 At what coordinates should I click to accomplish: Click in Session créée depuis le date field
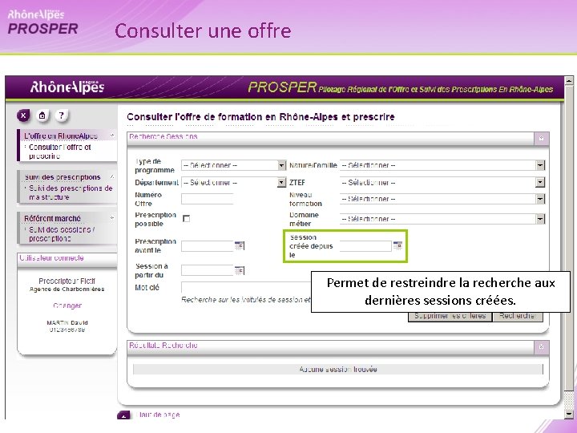pos(365,245)
